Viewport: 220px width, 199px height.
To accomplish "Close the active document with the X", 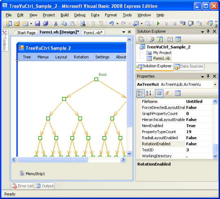I will pos(130,32).
